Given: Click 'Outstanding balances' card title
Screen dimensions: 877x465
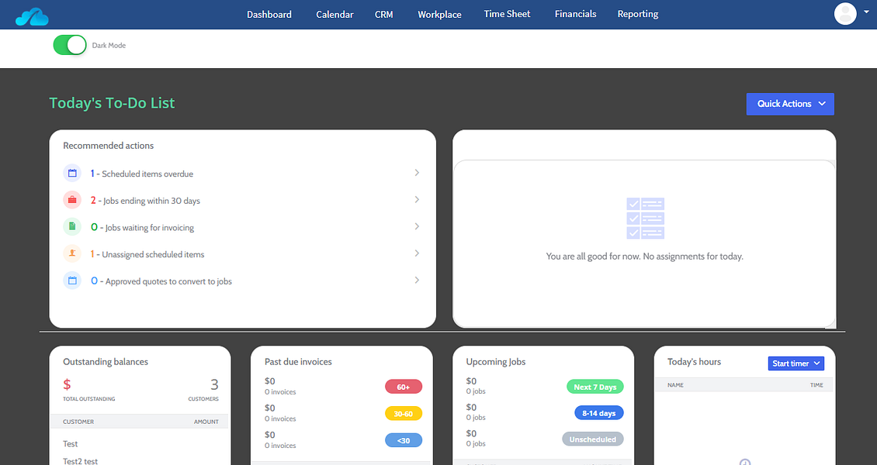Looking at the screenshot, I should pyautogui.click(x=105, y=362).
